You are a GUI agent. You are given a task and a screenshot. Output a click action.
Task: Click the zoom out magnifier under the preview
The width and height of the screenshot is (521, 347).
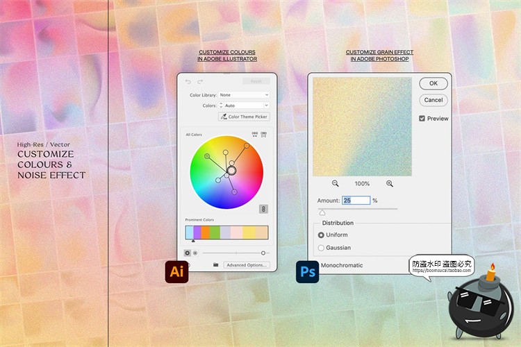pos(336,183)
